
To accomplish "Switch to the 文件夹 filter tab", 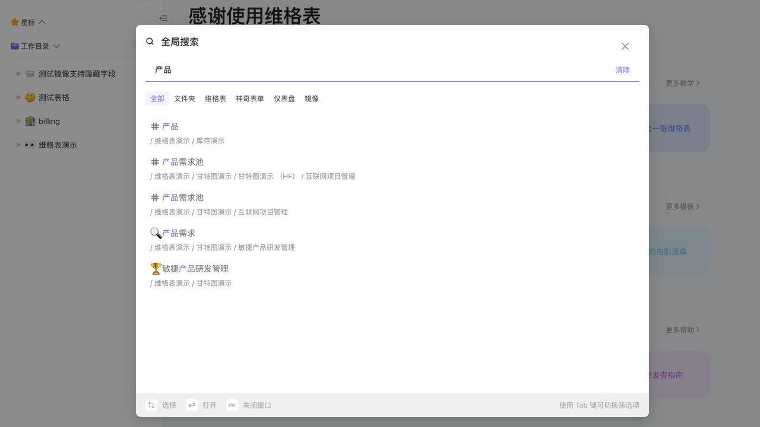I will pos(185,98).
